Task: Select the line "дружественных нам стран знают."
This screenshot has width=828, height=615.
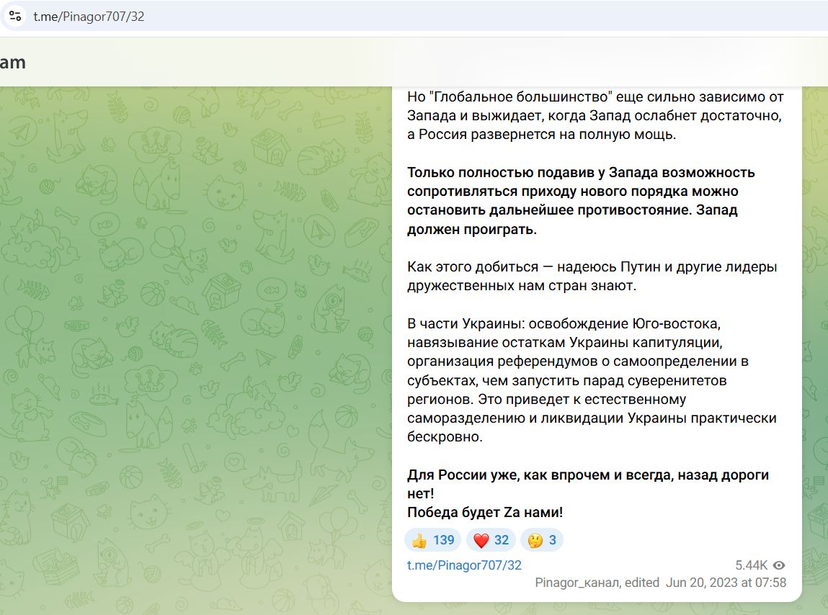Action: click(x=522, y=286)
